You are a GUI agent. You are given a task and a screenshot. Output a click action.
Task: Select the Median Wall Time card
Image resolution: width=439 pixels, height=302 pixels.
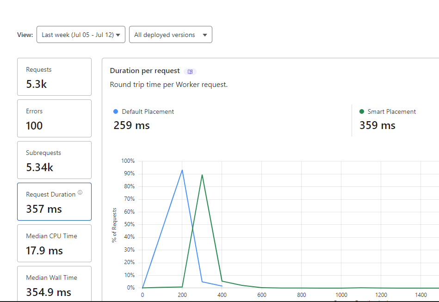tap(54, 284)
